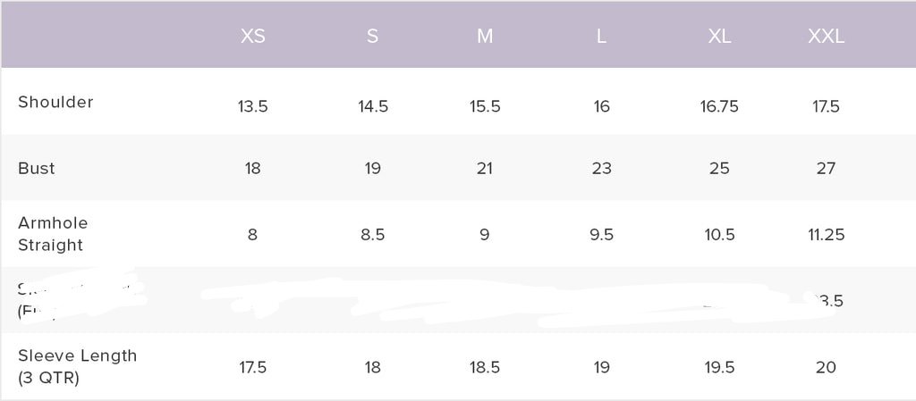This screenshot has height=401, width=916.
Task: Click the Sleeve Length value 18.5
Action: click(x=484, y=367)
